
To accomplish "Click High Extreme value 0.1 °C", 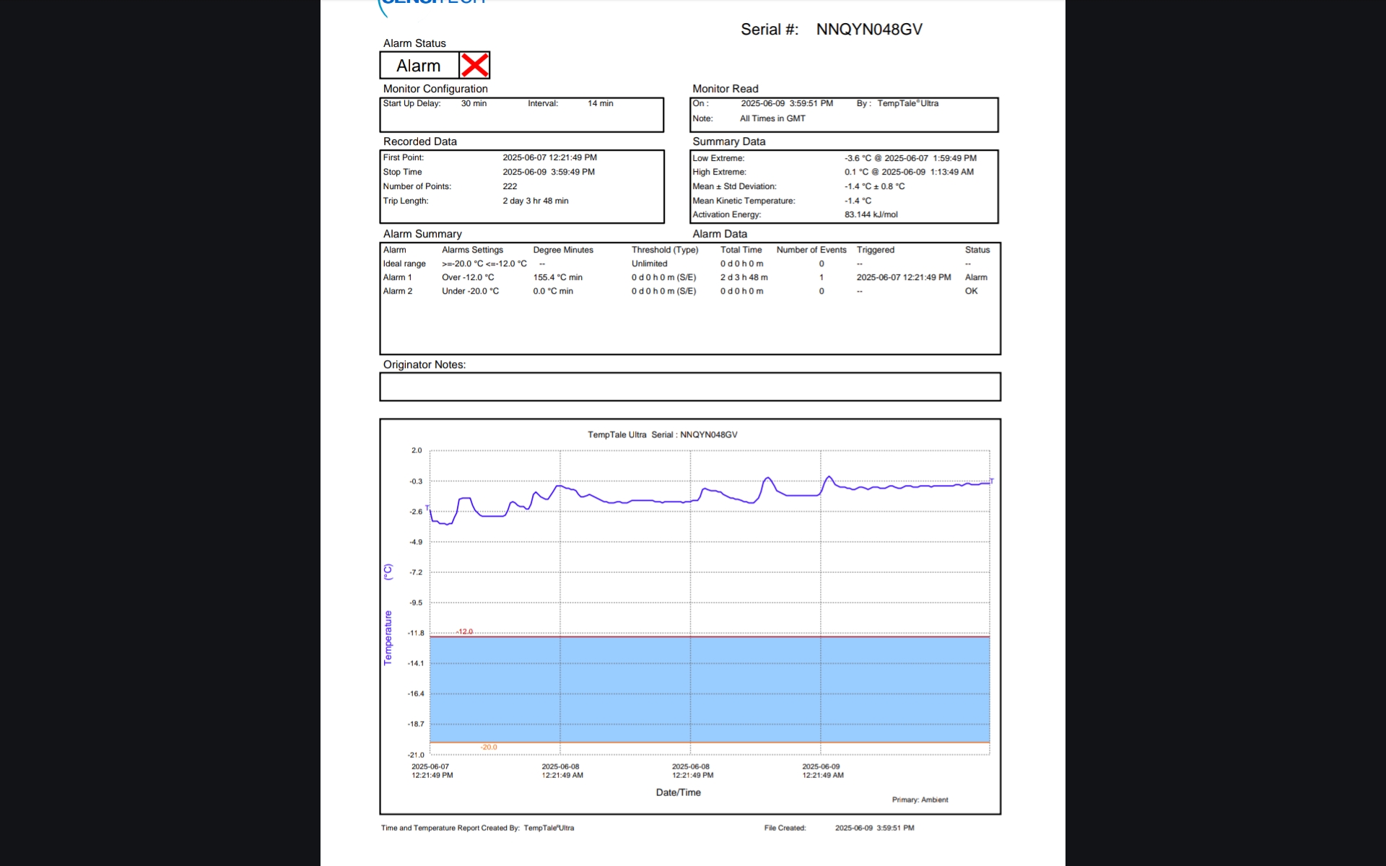I will [857, 172].
